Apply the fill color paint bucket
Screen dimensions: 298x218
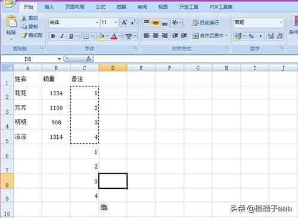click(x=101, y=36)
